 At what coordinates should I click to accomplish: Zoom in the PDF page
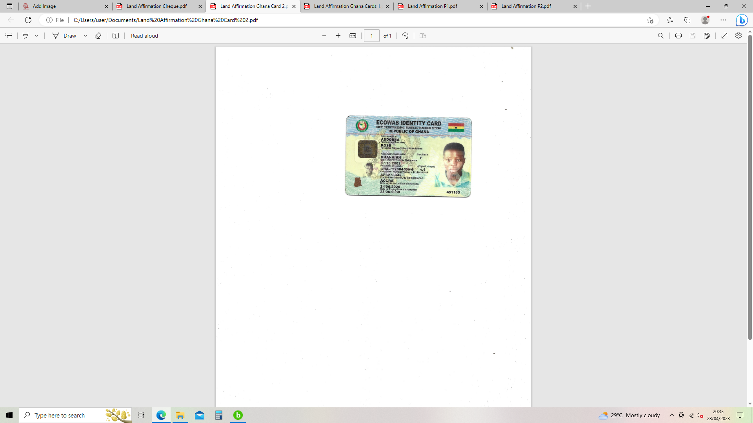click(x=338, y=36)
